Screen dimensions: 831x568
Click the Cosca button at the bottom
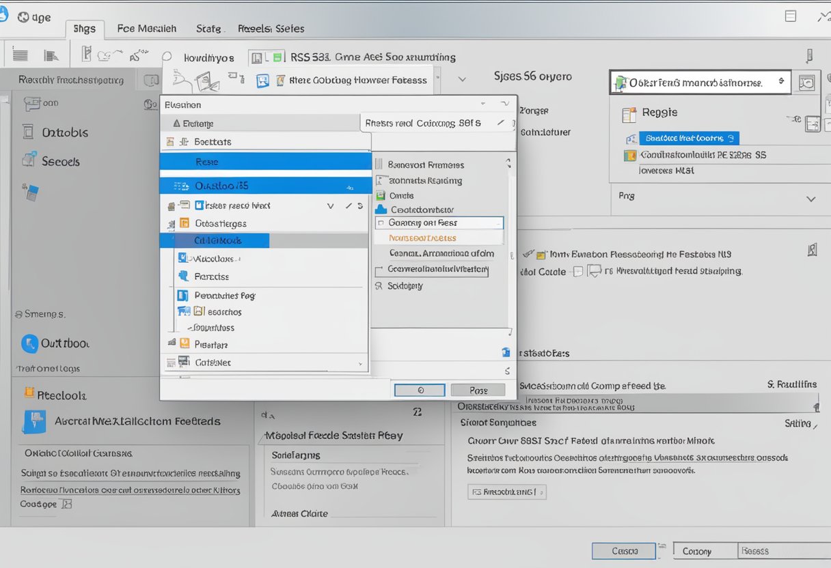pos(625,551)
